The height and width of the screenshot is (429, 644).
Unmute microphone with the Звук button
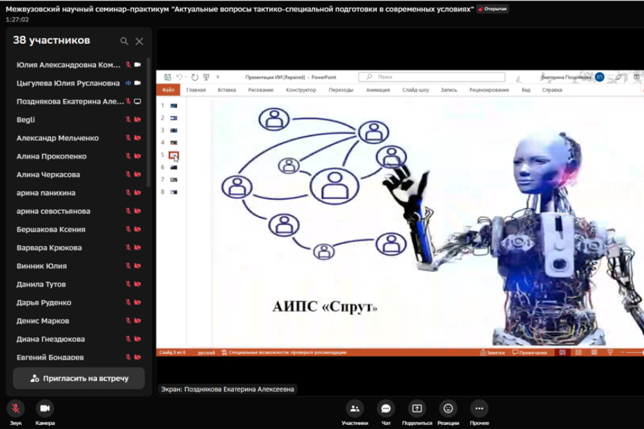pyautogui.click(x=16, y=408)
